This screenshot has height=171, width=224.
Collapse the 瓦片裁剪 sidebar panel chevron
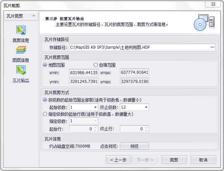(x=34, y=16)
